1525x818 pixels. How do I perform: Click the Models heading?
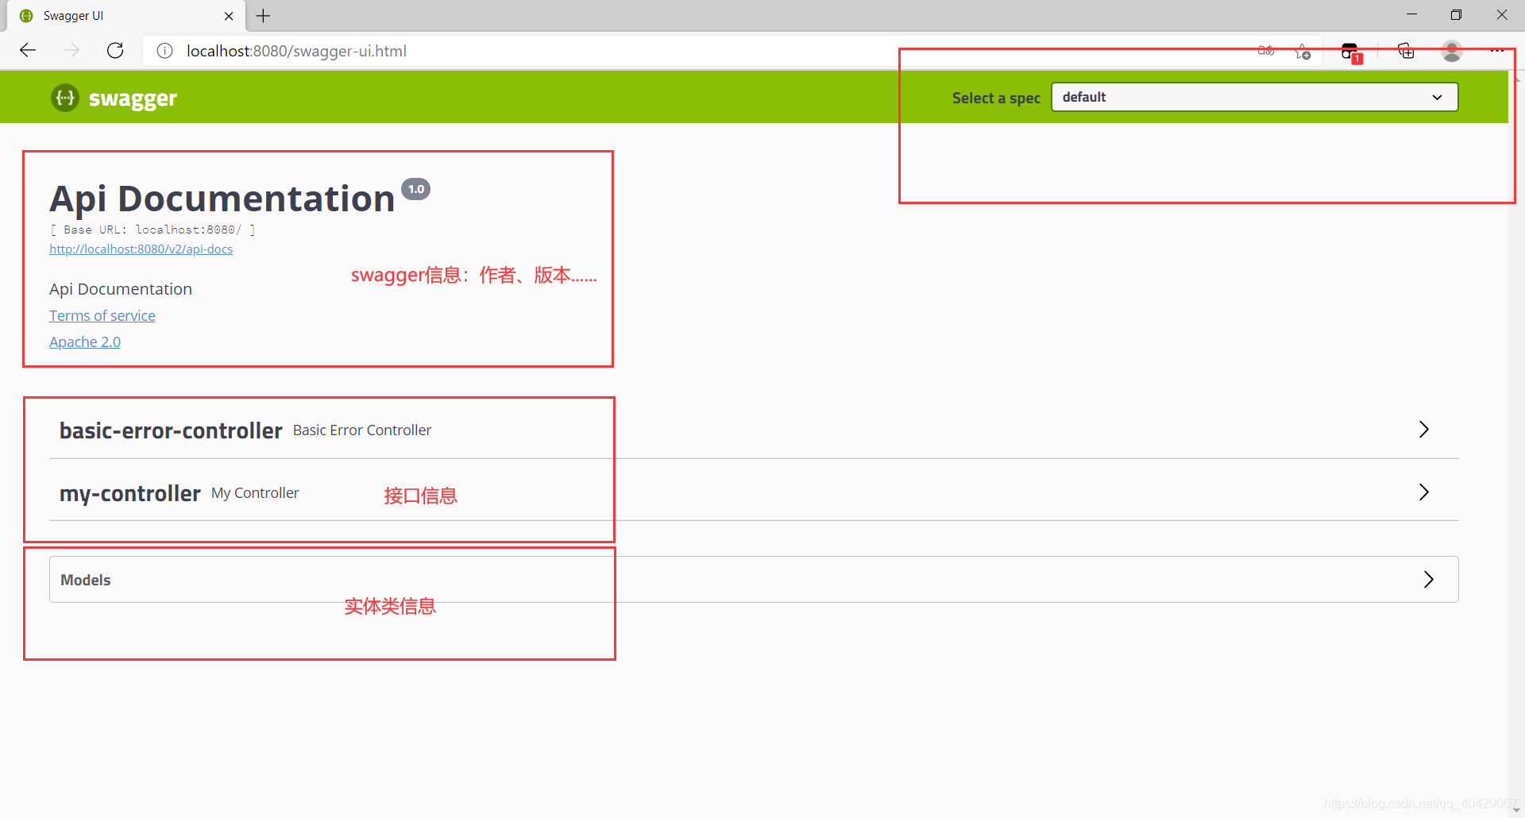tap(86, 581)
